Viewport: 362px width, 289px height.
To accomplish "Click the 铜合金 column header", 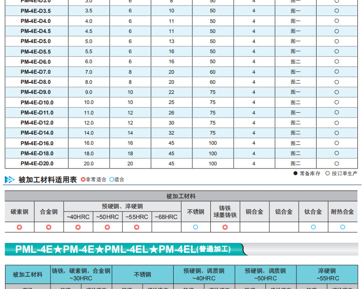I will pos(254,212).
